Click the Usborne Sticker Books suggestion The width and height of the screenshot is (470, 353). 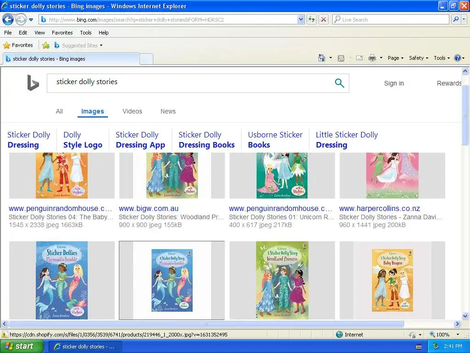pos(275,140)
